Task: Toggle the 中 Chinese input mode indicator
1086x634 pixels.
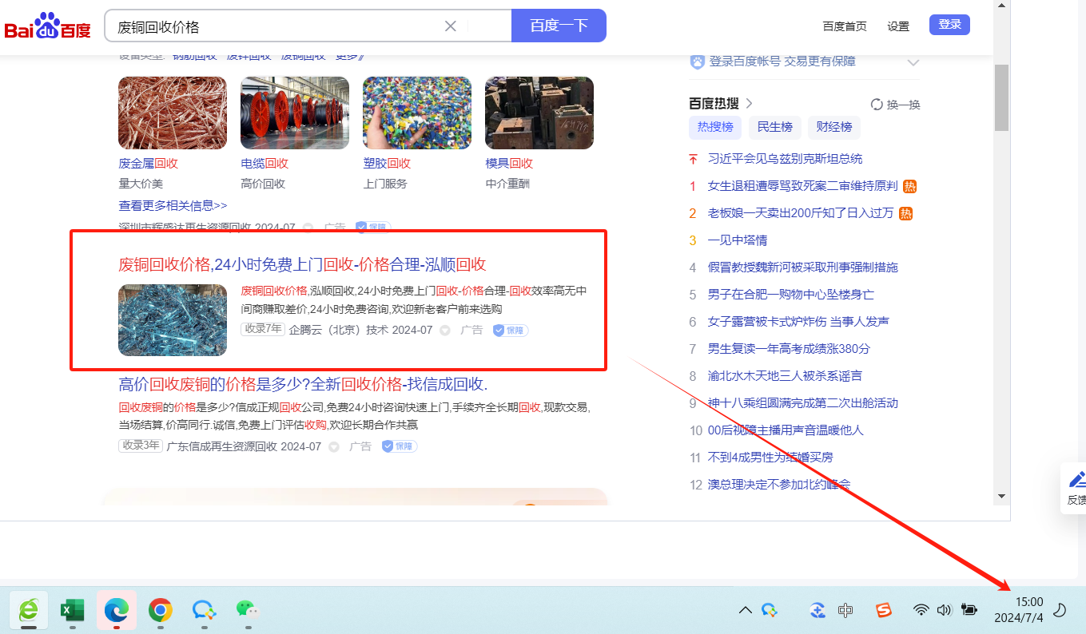Action: point(845,611)
